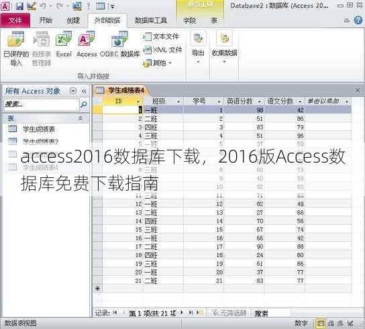This screenshot has height=329, width=365.
Task: Open Access help question mark
Action: 358,21
